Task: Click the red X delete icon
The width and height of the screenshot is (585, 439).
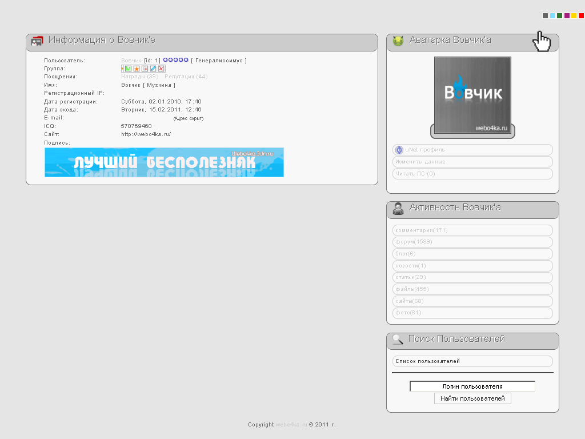Action: (161, 69)
